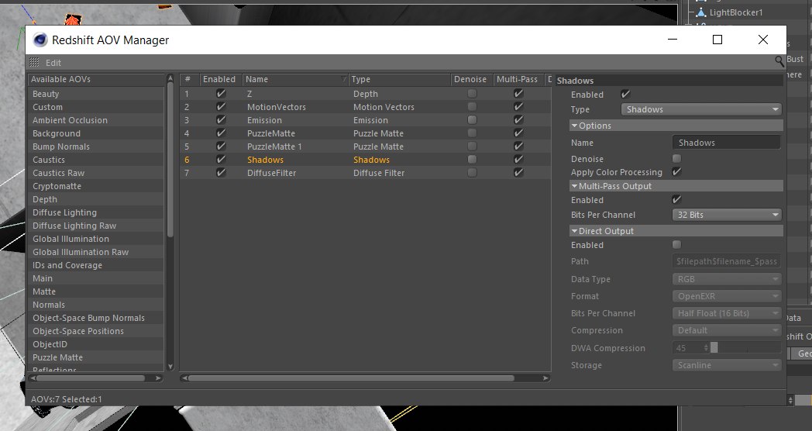The height and width of the screenshot is (431, 812).
Task: Open the Edit menu
Action: pyautogui.click(x=53, y=63)
